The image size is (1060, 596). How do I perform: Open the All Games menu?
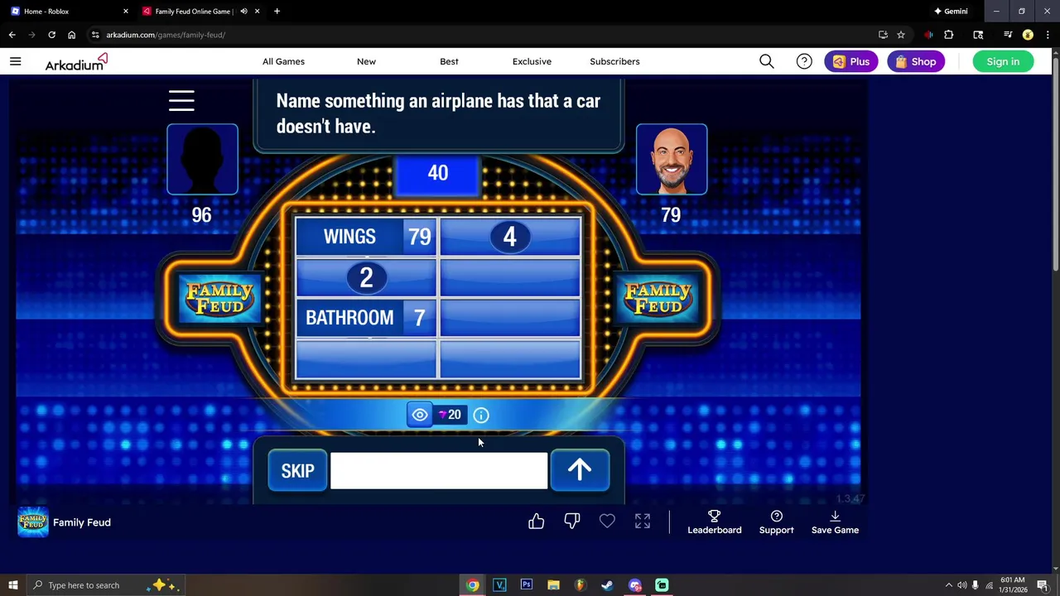coord(283,61)
